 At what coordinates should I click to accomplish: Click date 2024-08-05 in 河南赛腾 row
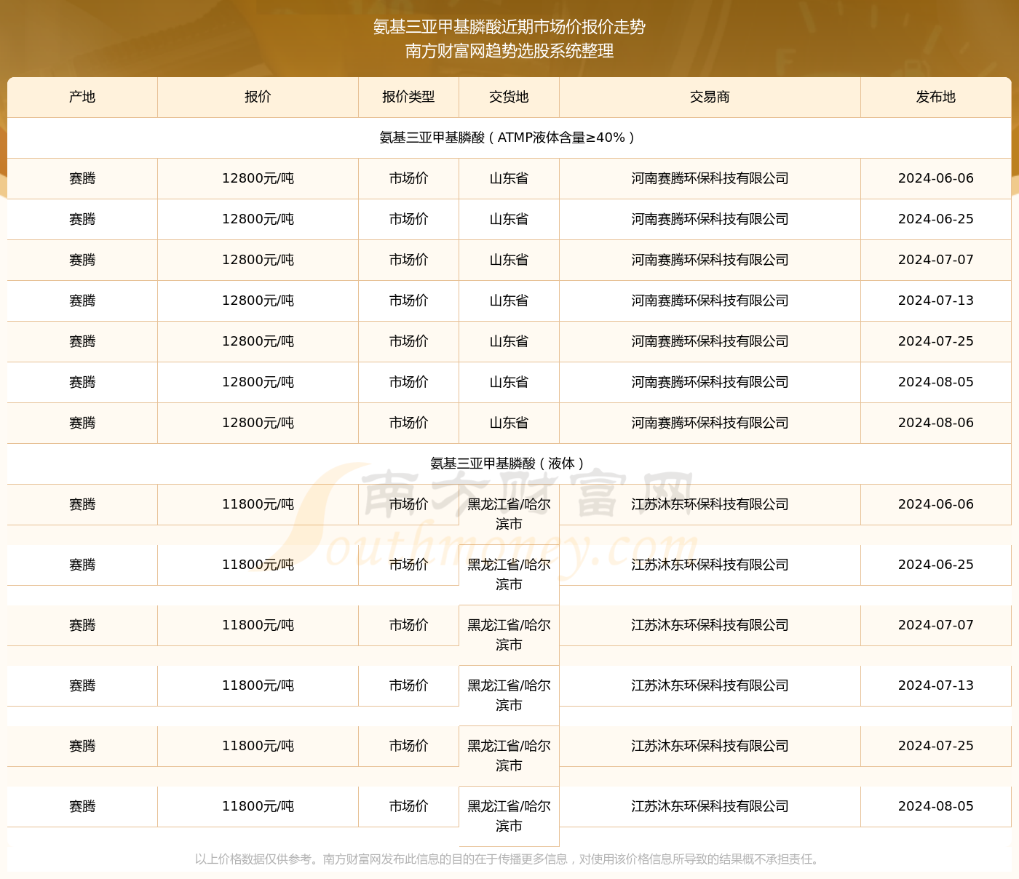tap(936, 382)
